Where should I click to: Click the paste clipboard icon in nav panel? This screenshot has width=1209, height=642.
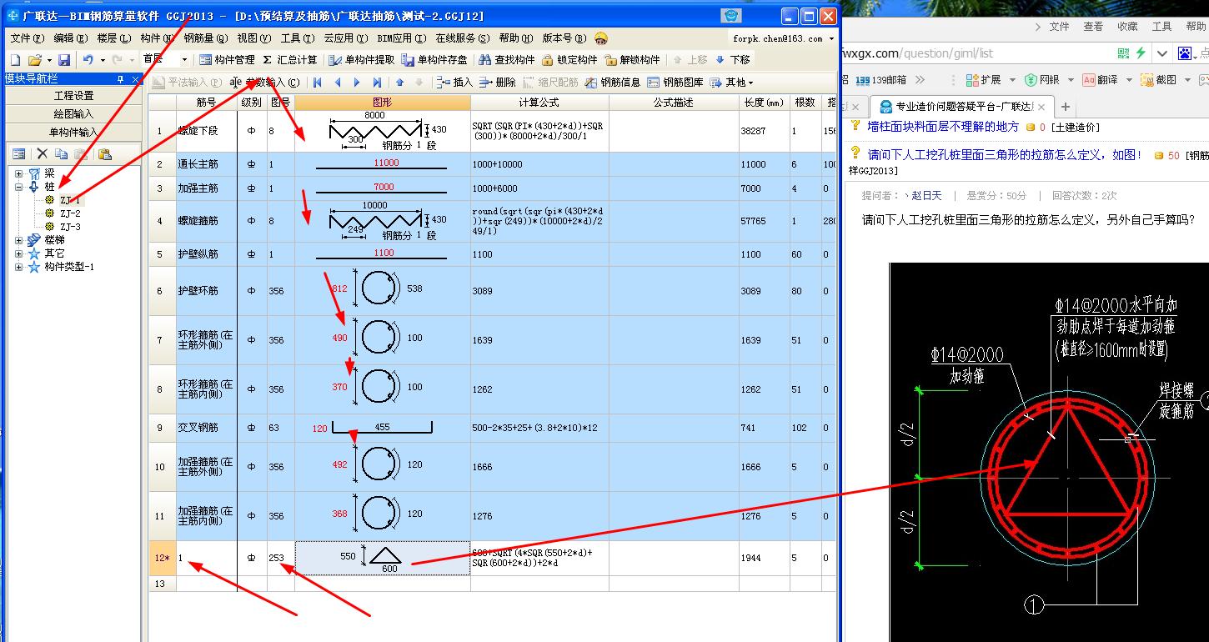pyautogui.click(x=104, y=154)
